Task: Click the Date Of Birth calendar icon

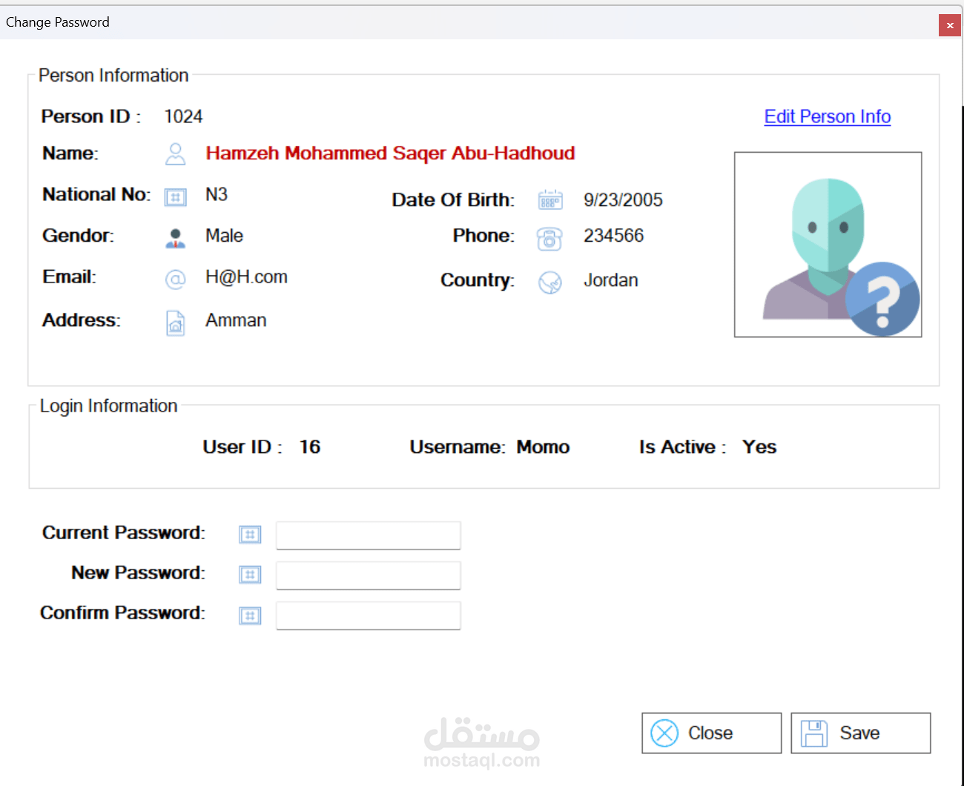Action: [550, 200]
